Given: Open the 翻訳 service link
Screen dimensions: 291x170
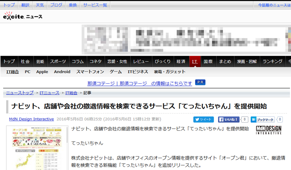Looking at the screenshot, I should tap(25, 5).
